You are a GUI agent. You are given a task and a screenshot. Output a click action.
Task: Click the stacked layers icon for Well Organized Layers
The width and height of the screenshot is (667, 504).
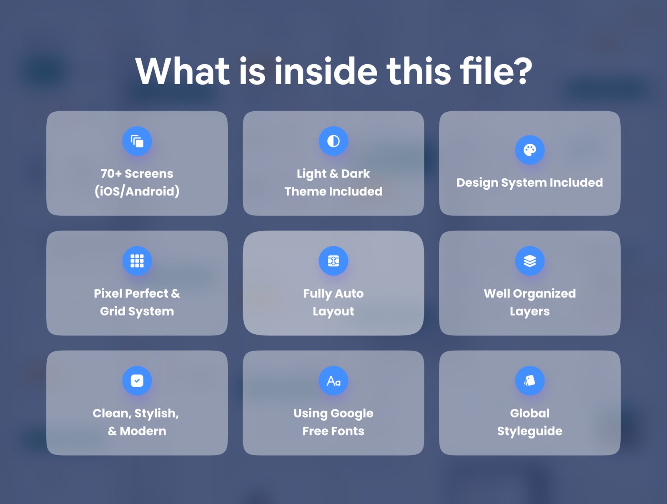click(529, 261)
